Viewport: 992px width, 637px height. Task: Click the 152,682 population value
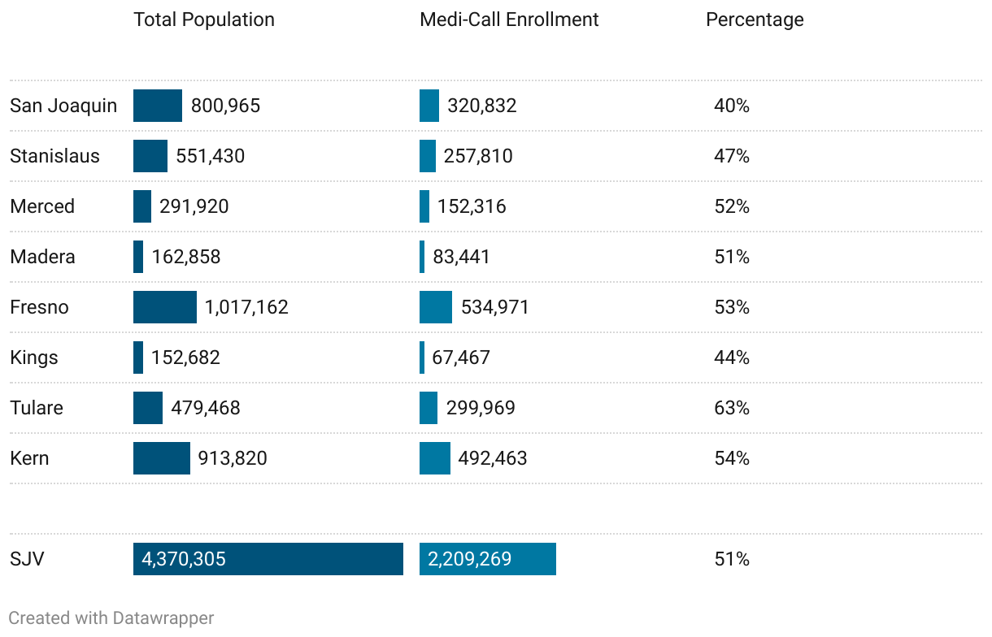(185, 357)
